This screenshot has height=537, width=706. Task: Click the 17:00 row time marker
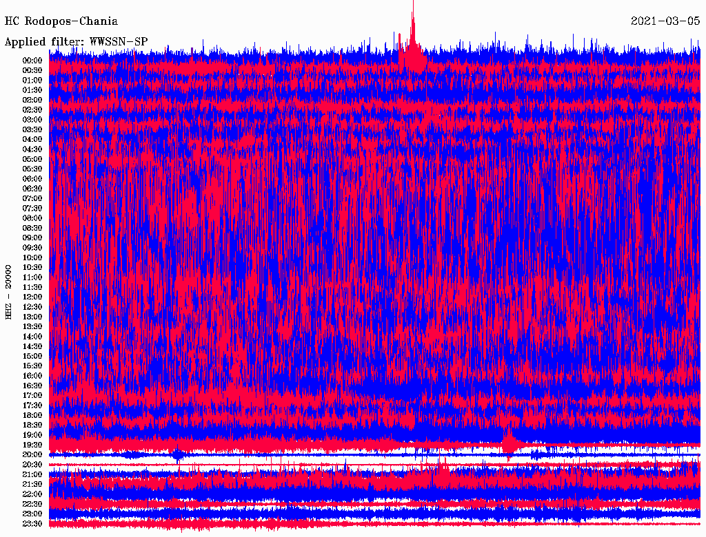[32, 396]
